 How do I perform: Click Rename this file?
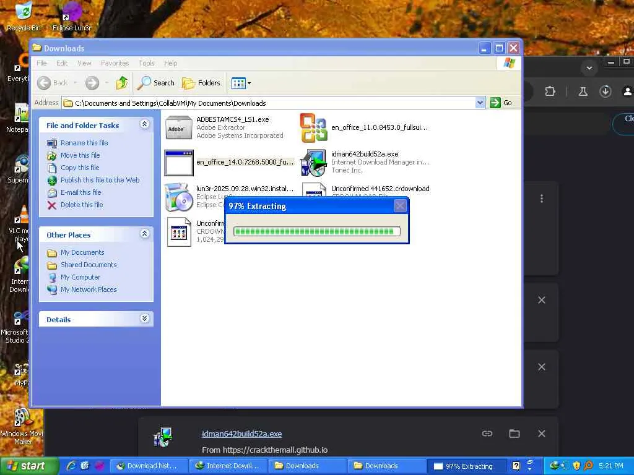84,143
